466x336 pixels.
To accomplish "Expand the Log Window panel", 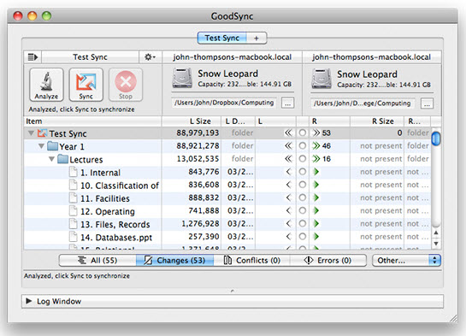I will tap(29, 301).
